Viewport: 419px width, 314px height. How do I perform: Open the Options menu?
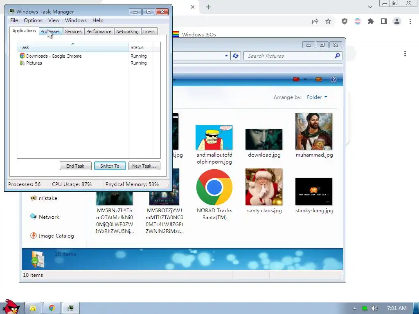coord(33,20)
